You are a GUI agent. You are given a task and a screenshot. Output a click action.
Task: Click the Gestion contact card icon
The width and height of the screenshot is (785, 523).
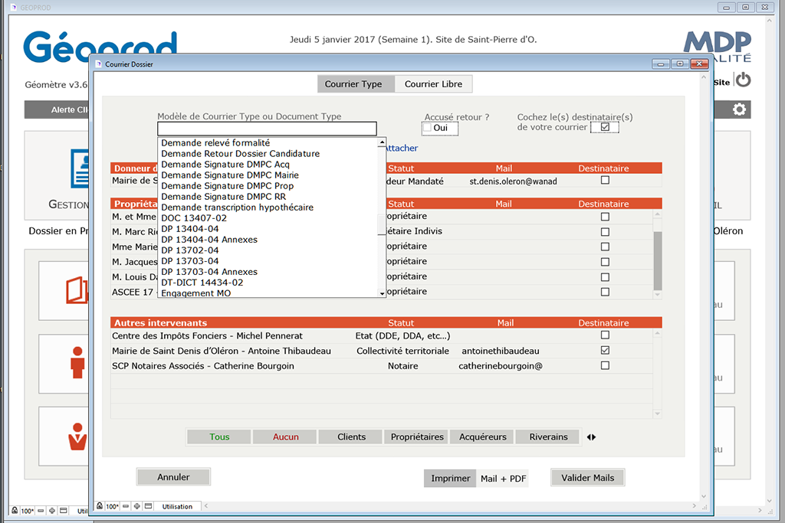[x=79, y=168]
